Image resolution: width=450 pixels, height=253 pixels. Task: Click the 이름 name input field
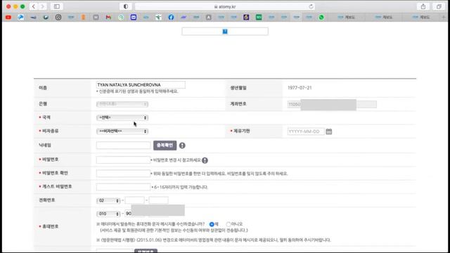coord(141,84)
